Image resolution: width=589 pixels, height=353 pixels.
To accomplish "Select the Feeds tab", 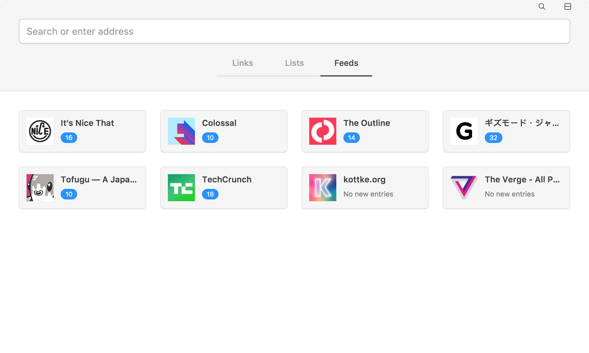I will (x=346, y=63).
